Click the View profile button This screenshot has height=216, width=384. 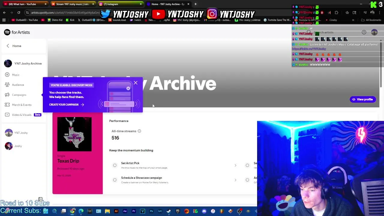point(363,99)
